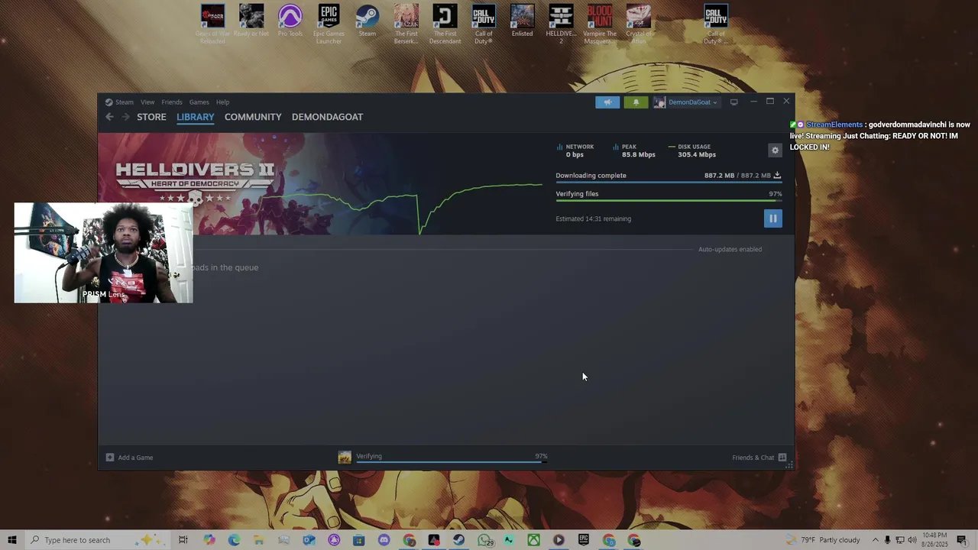Open WhatsApp from the taskbar
This screenshot has height=550, width=978.
[x=484, y=540]
